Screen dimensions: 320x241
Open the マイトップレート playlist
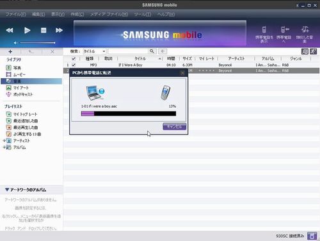(25, 114)
